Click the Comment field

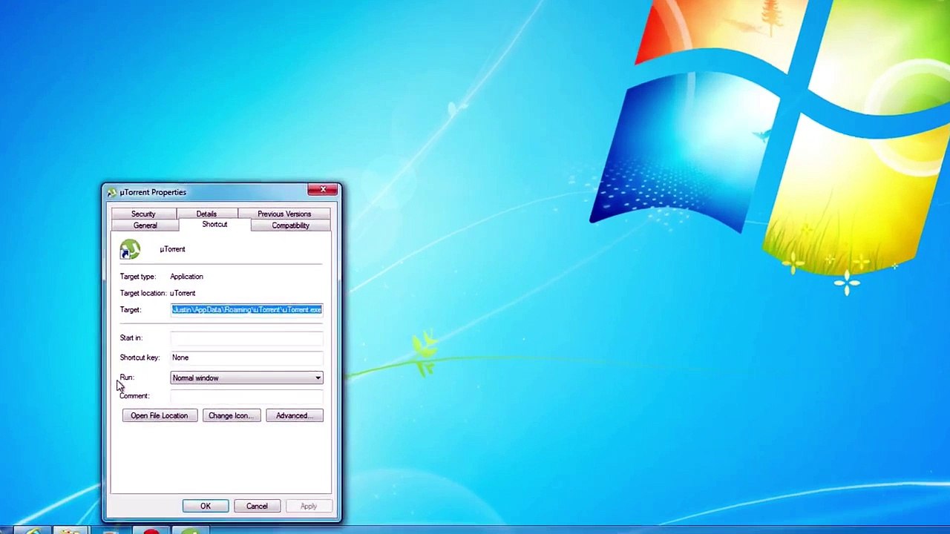click(x=246, y=396)
